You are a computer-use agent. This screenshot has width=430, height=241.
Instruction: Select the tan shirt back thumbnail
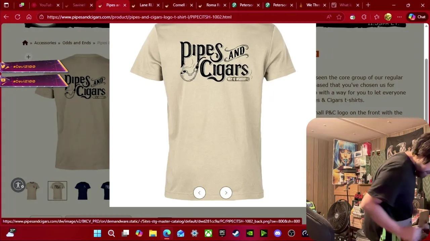pos(57,191)
